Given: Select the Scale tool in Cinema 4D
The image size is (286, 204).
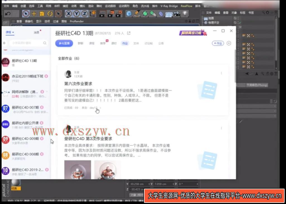Looking at the screenshot, I should click(42, 14).
